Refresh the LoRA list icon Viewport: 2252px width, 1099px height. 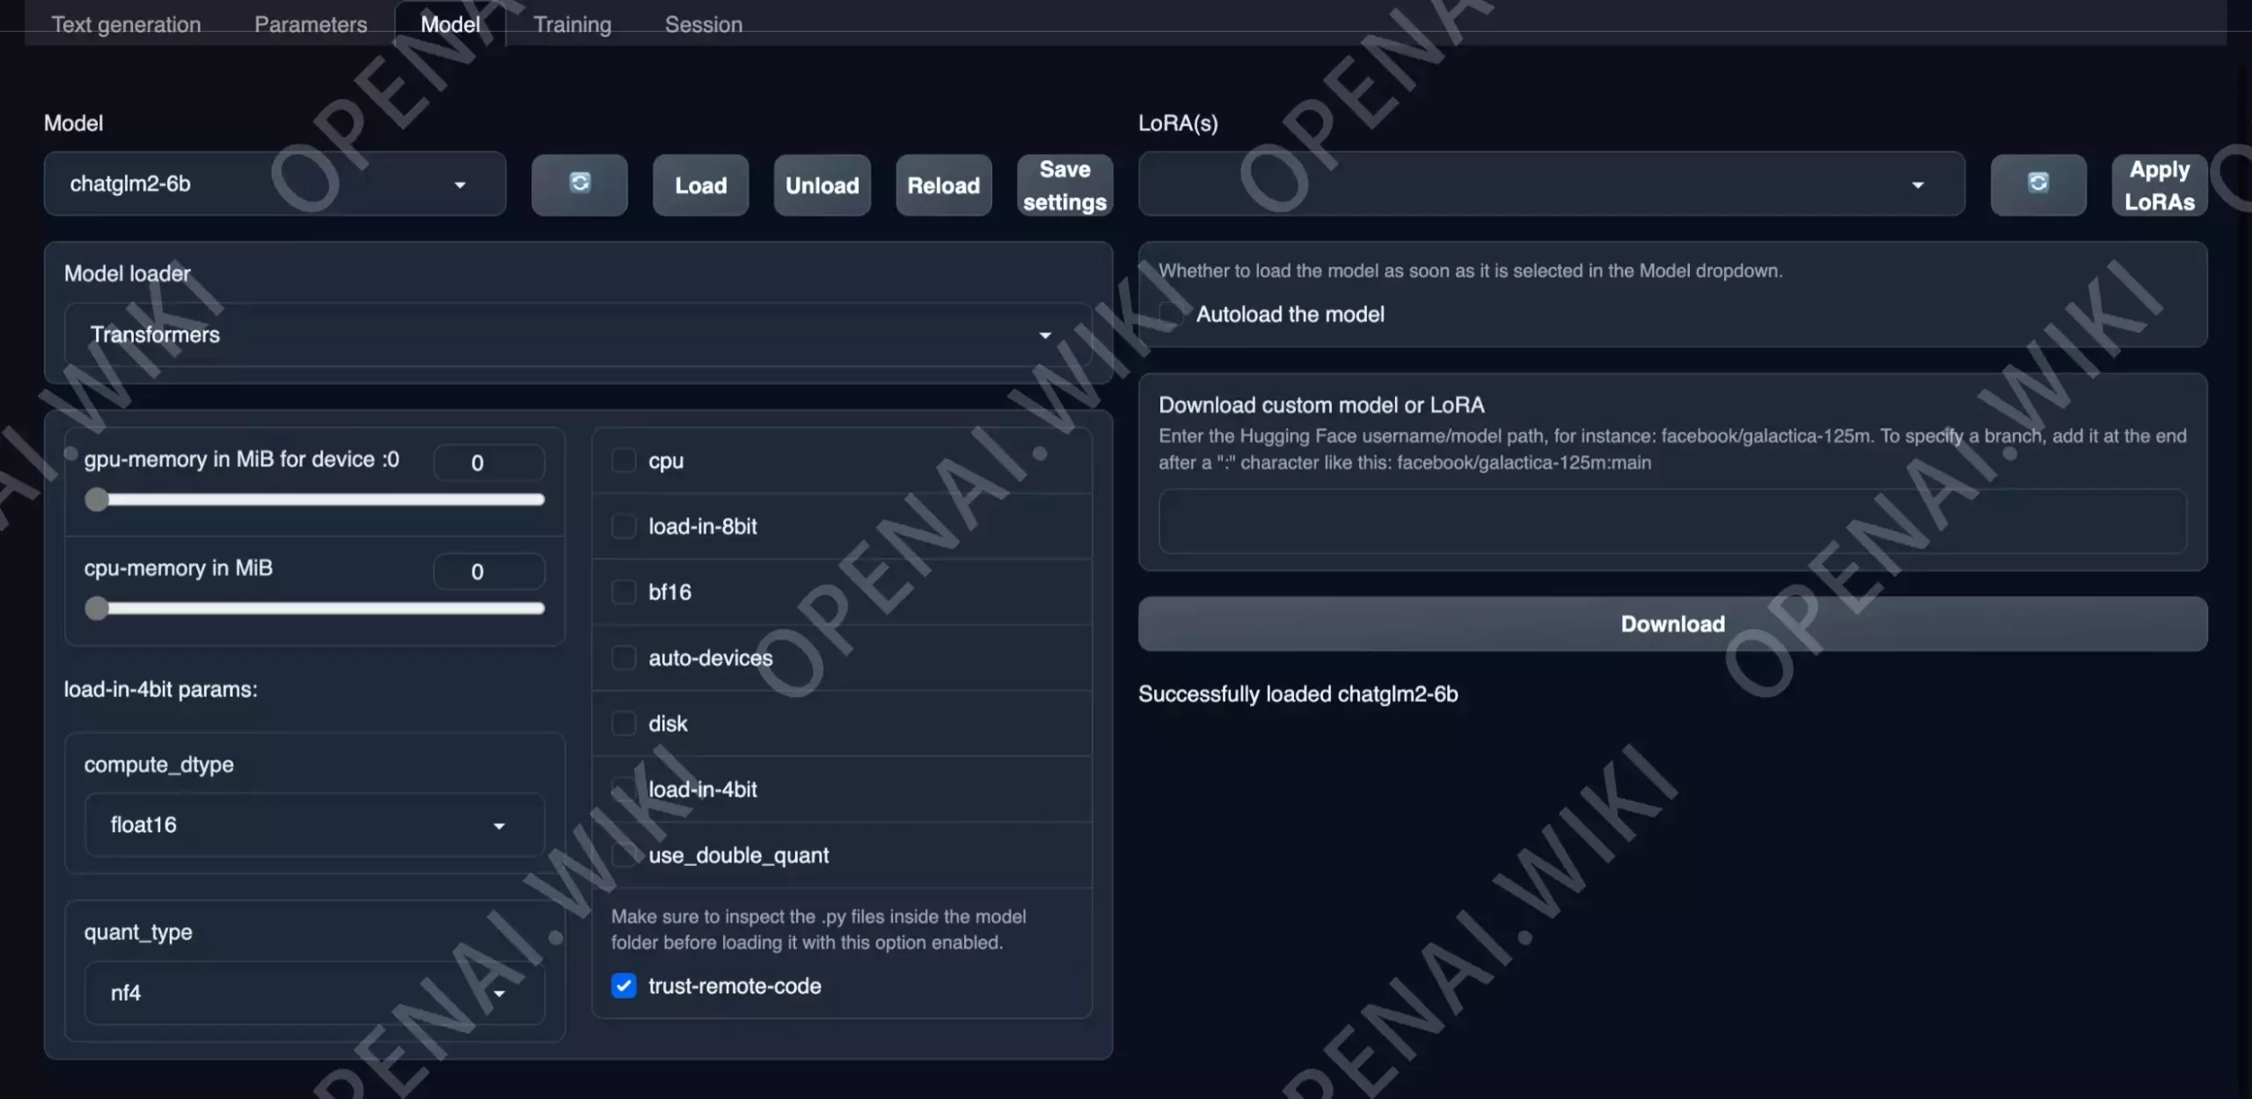(x=2037, y=185)
